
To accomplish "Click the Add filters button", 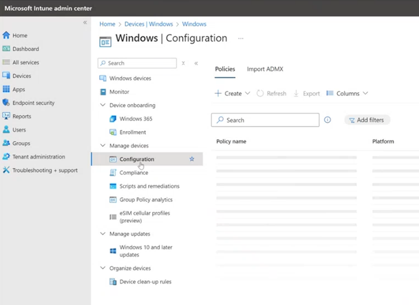I will pyautogui.click(x=367, y=120).
